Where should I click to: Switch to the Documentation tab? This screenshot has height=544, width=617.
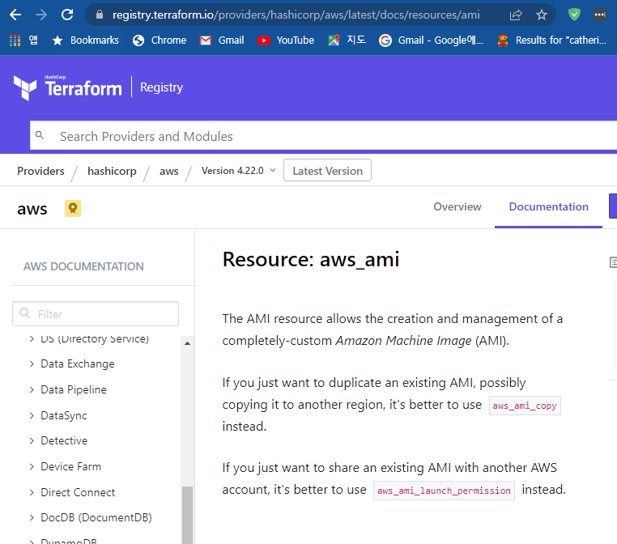pos(548,207)
